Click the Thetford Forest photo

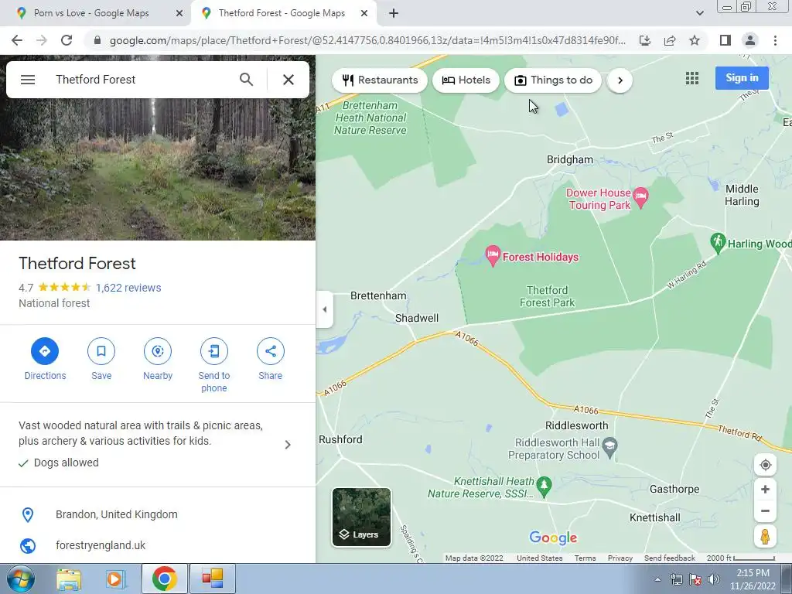[x=158, y=169]
